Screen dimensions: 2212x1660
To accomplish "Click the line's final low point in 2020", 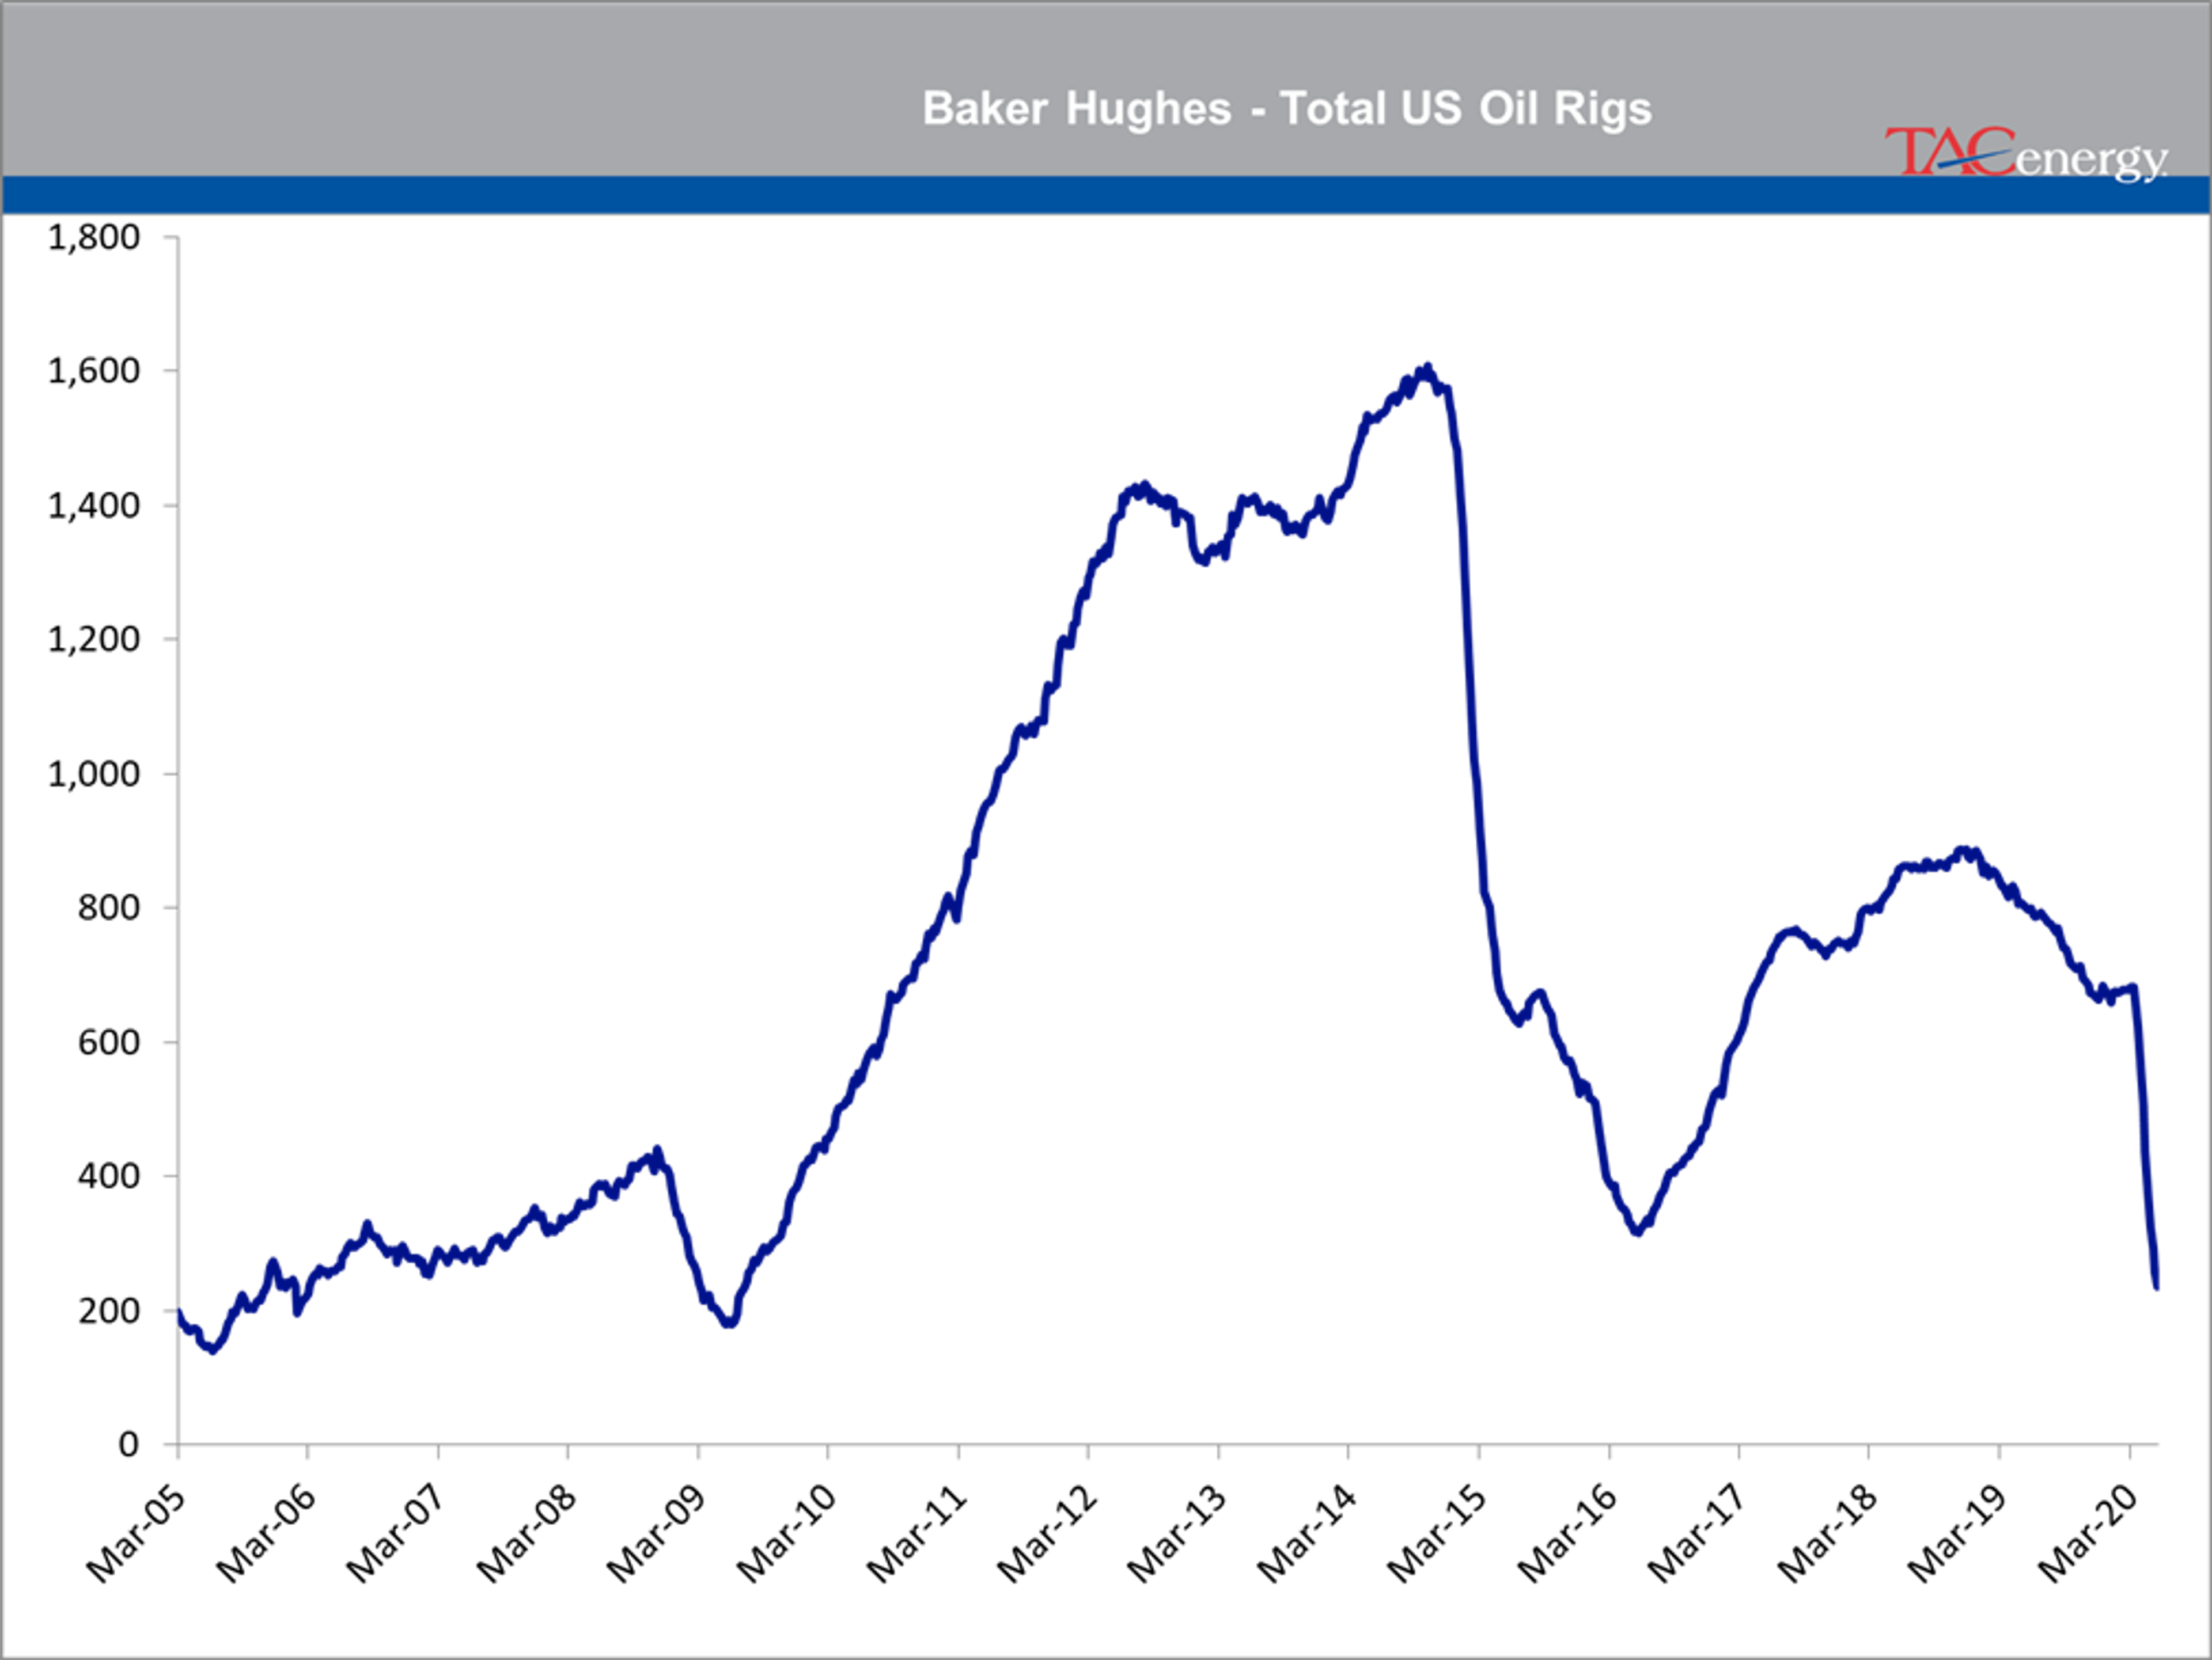I will 2156,1286.
